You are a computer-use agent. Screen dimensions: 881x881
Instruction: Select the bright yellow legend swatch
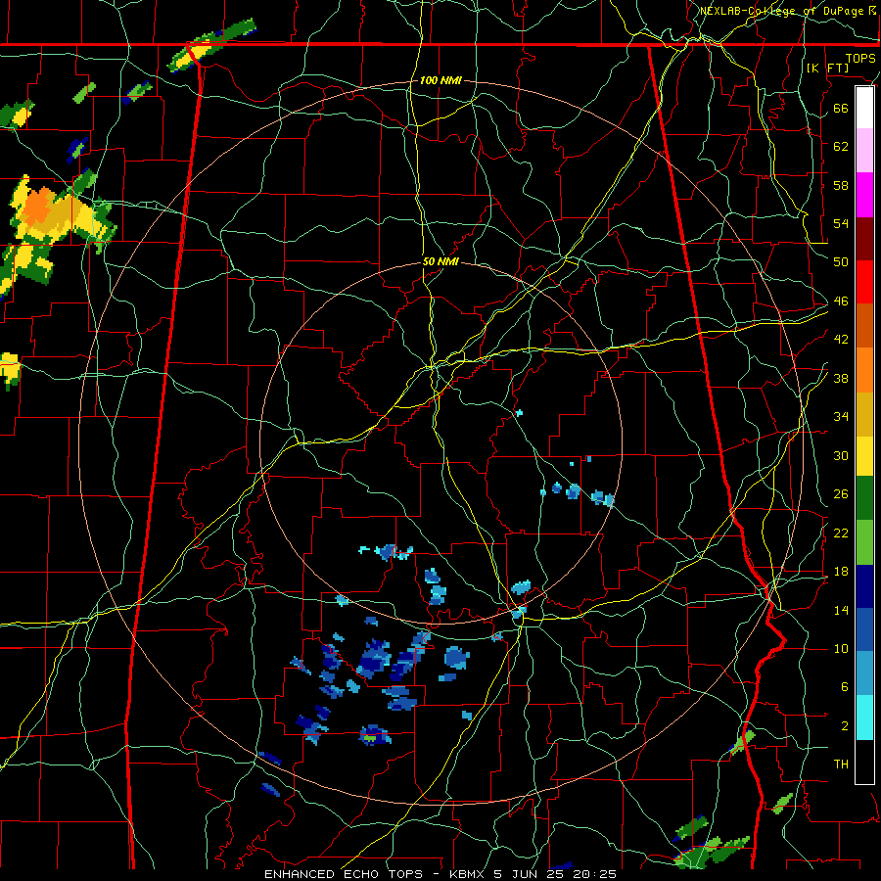pyautogui.click(x=864, y=456)
